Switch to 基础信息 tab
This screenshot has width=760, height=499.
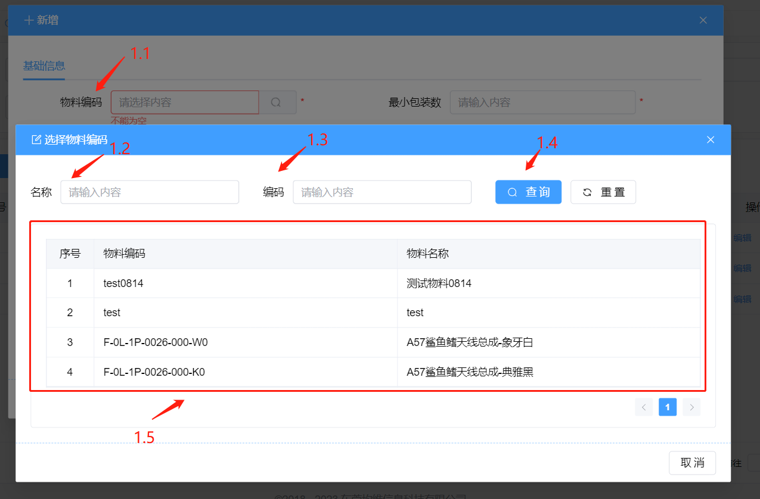pyautogui.click(x=44, y=66)
